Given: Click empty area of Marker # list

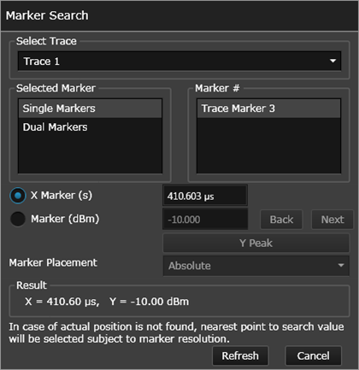Looking at the screenshot, I should pos(268,145).
